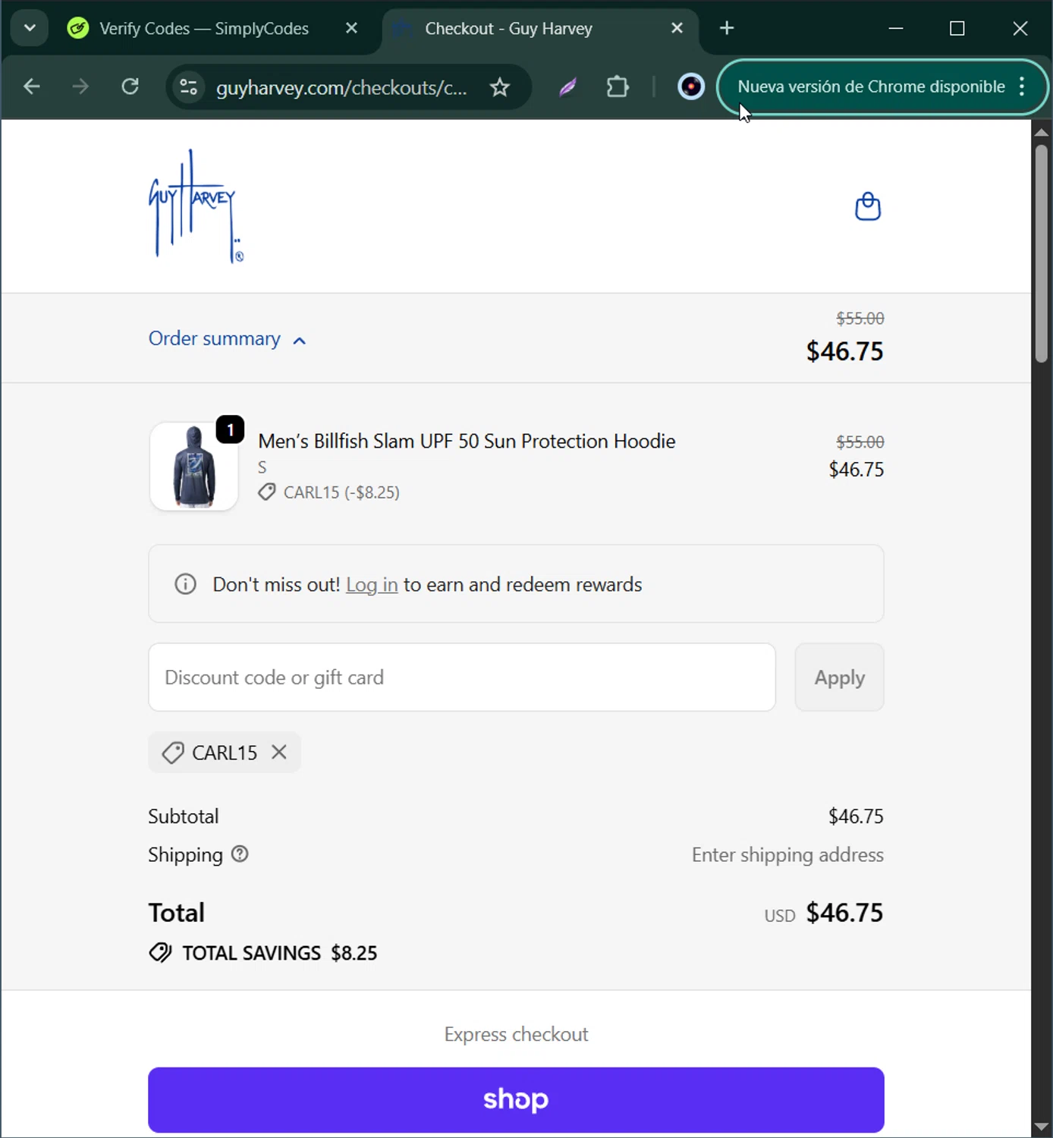
Task: Reload the current page
Action: [130, 86]
